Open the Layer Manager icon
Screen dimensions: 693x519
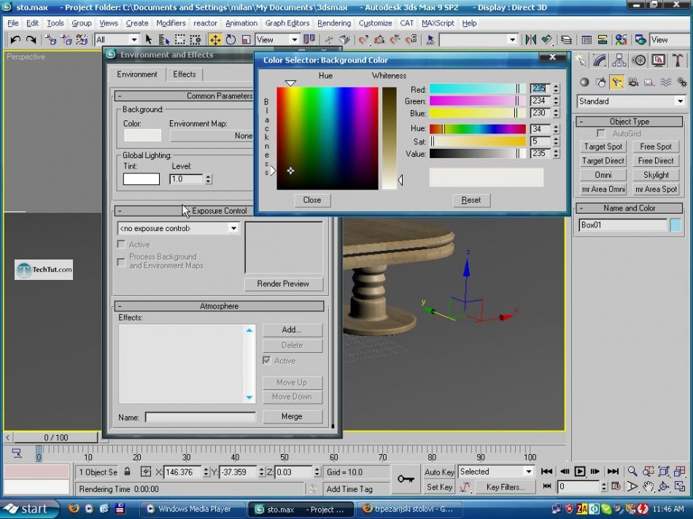click(x=566, y=40)
